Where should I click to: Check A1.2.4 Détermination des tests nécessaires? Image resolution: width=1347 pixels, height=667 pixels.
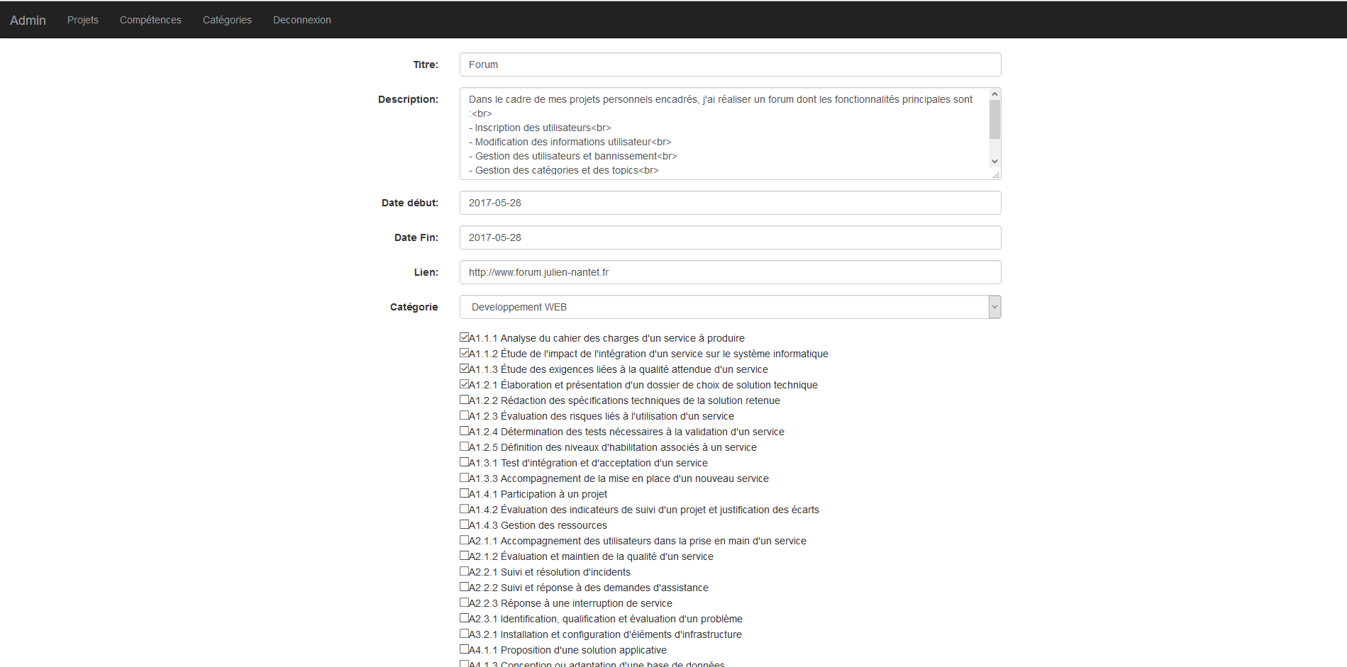464,431
